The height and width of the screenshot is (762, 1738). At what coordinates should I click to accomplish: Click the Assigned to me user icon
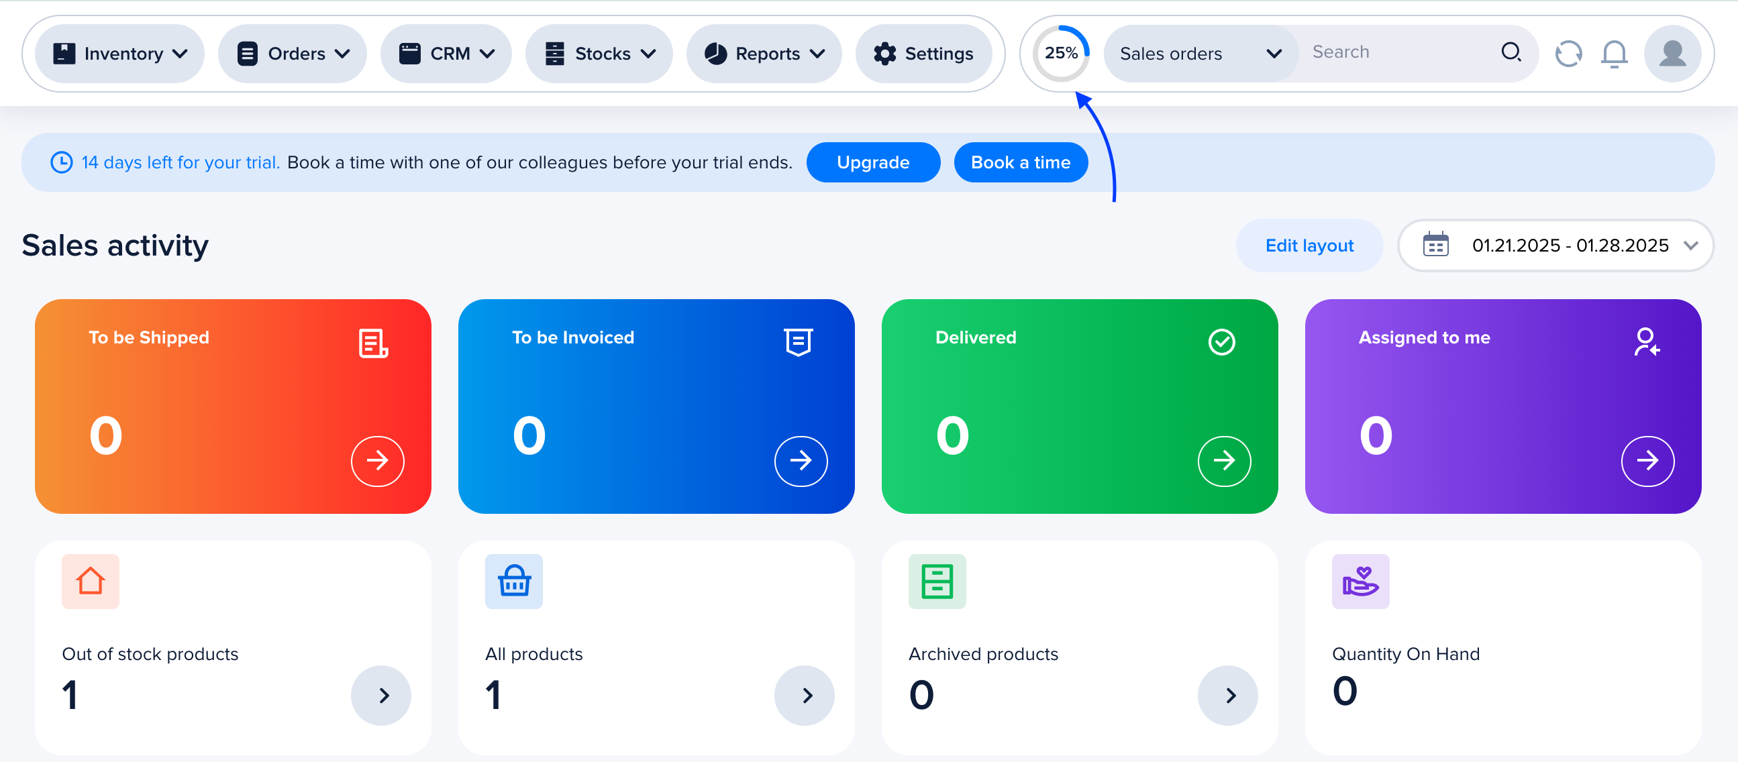[1645, 342]
